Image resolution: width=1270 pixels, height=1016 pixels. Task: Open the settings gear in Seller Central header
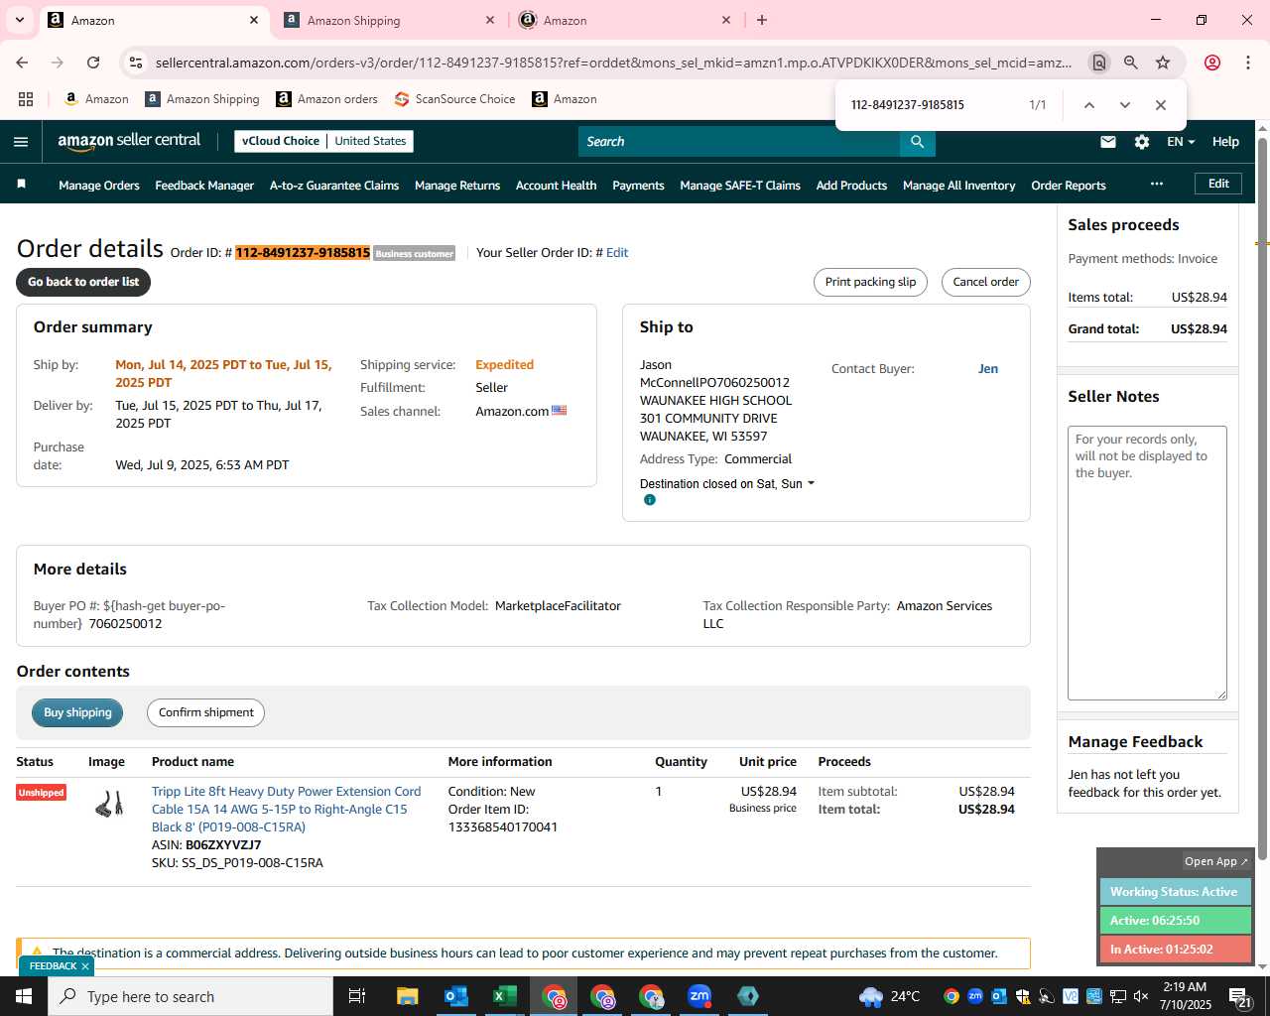(1142, 142)
